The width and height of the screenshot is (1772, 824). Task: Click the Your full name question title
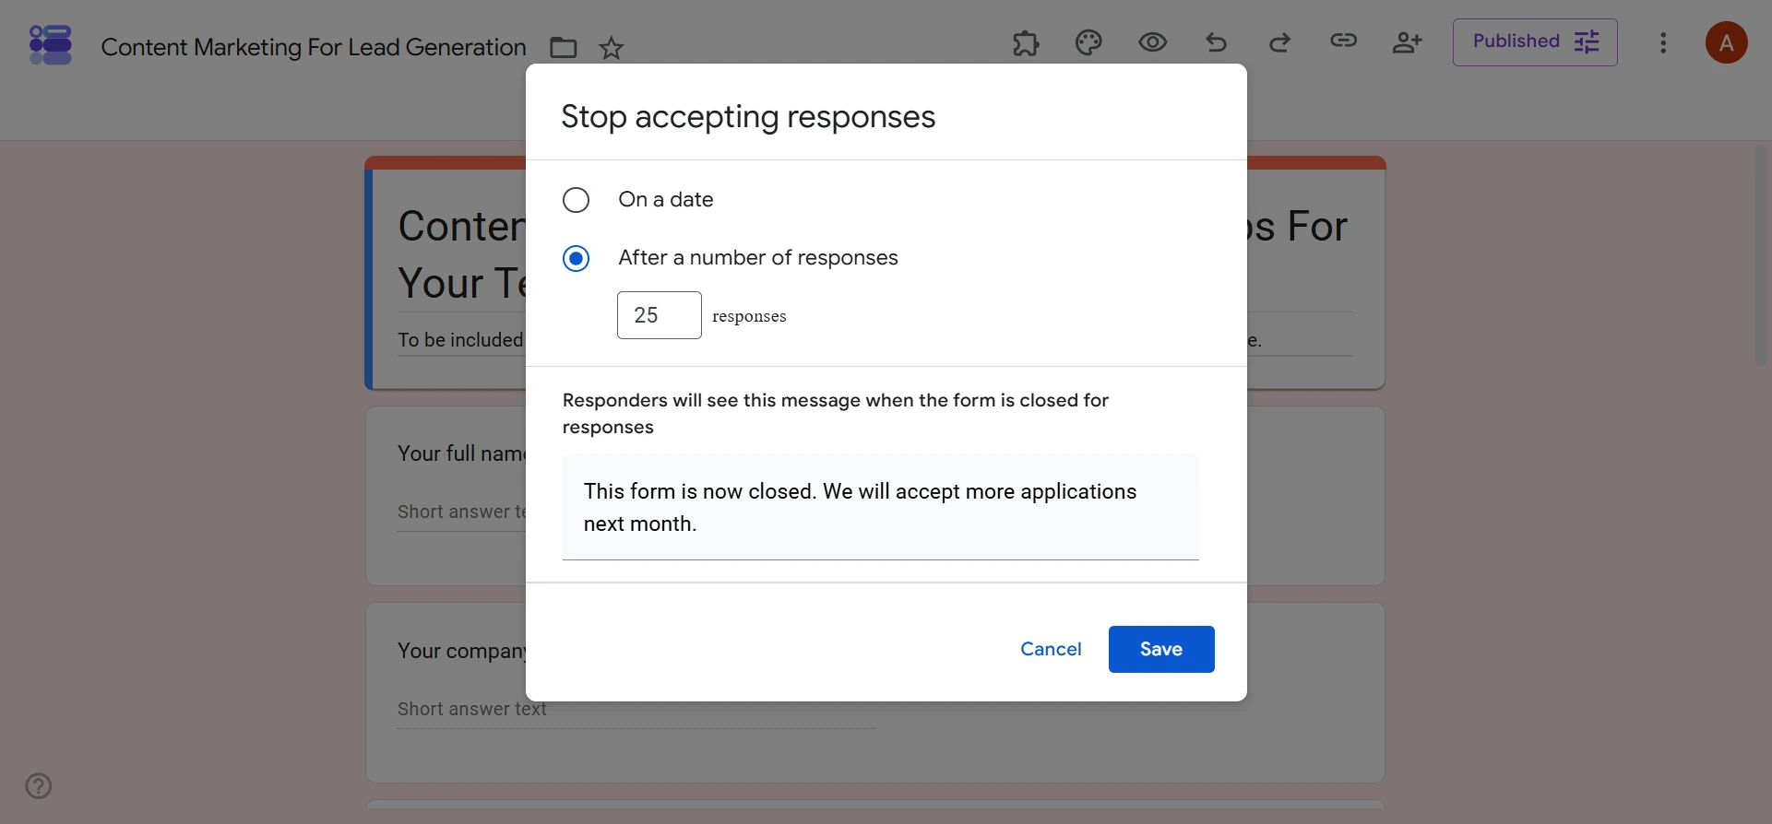click(461, 453)
